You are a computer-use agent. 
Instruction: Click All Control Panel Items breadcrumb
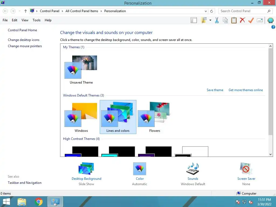click(x=82, y=11)
